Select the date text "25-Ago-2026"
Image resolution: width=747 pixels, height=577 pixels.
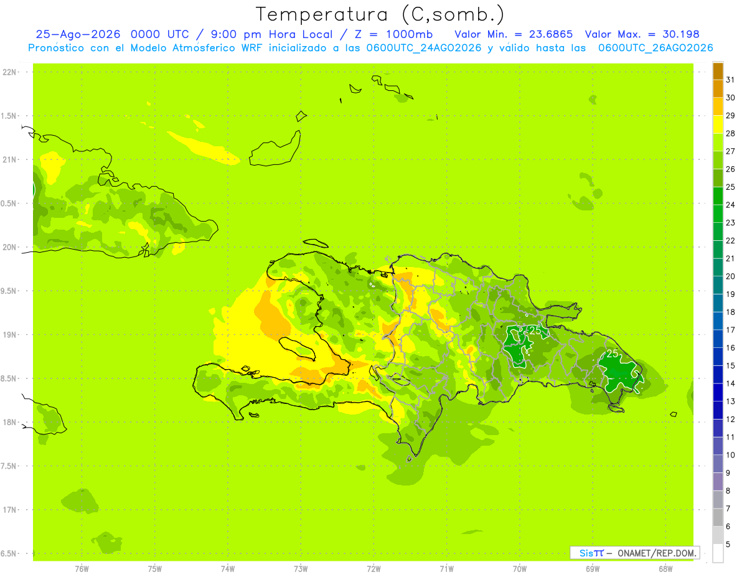[x=78, y=34]
